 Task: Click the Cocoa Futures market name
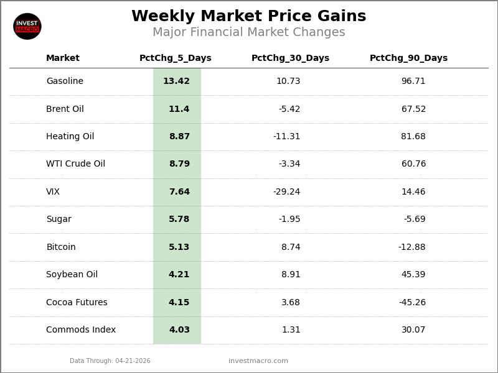(77, 303)
